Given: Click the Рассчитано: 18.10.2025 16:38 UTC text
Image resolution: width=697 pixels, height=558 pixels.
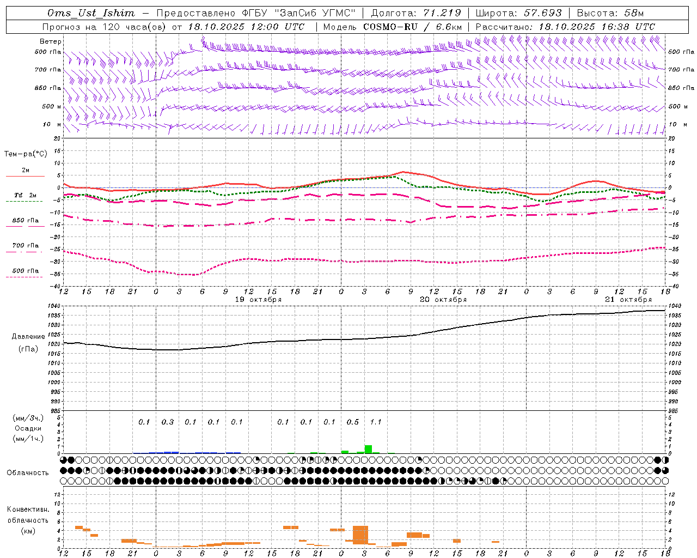Looking at the screenshot, I should (x=565, y=27).
